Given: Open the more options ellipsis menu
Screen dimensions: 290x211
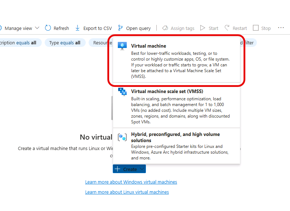Looking at the screenshot, I should [x=281, y=28].
